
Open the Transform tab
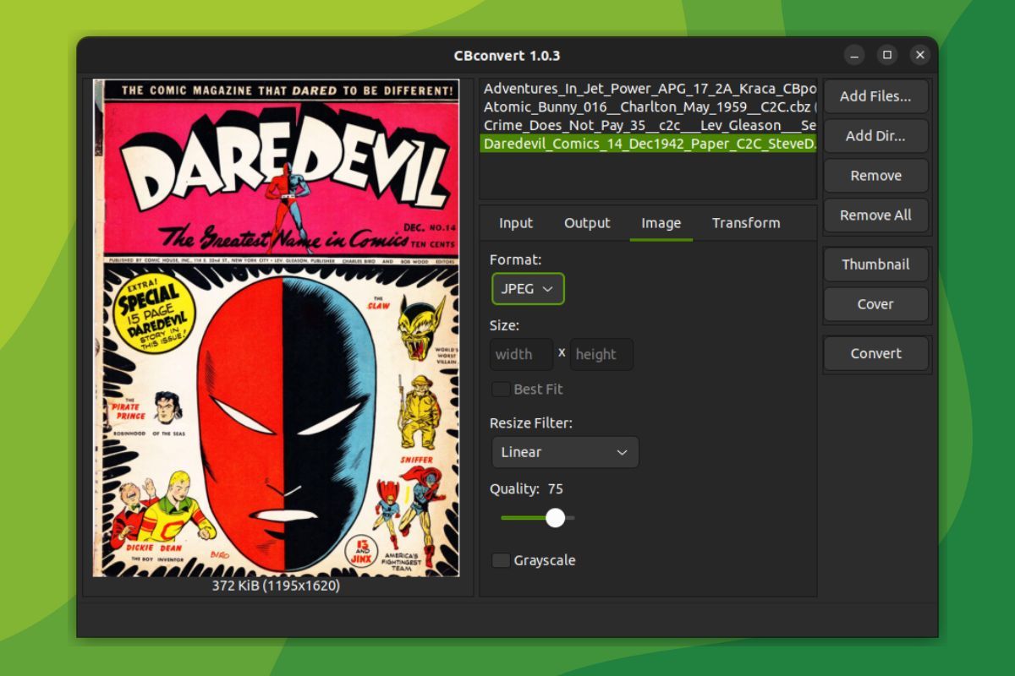pyautogui.click(x=746, y=223)
